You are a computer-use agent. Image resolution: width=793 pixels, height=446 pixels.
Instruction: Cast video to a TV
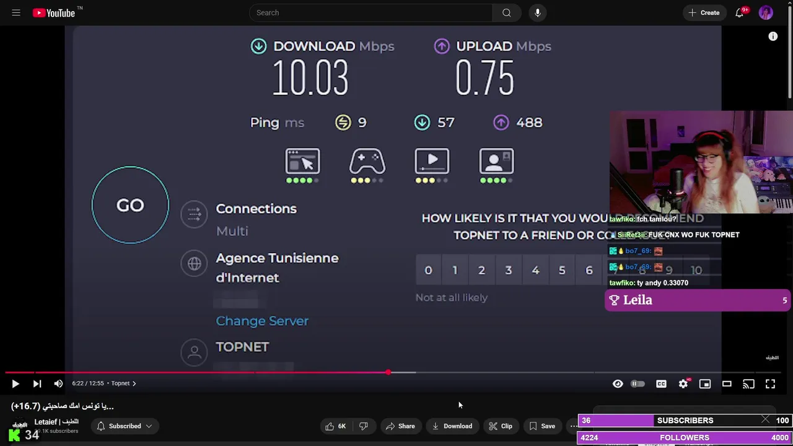point(748,384)
